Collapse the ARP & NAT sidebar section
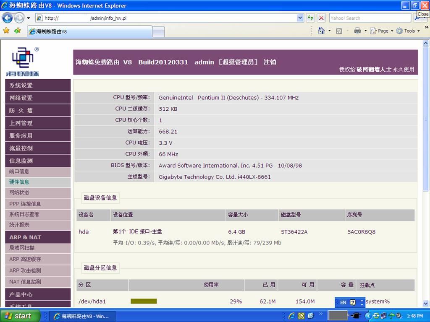The image size is (430, 322). pos(38,237)
